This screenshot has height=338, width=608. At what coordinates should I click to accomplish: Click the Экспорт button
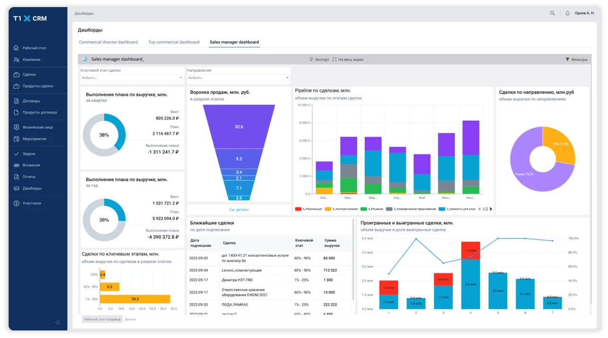[x=320, y=59]
